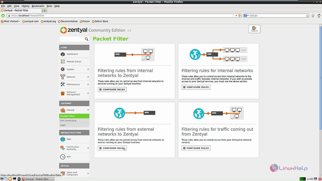Viewport: 322px width, 181px height.
Task: Expand the Maintenance menu arrow
Action: [x=88, y=84]
